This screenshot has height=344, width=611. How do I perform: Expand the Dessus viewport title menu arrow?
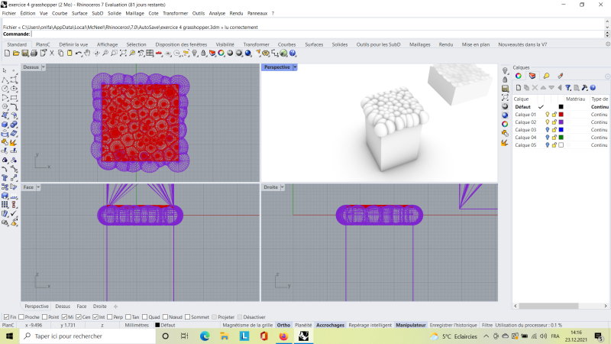point(44,67)
